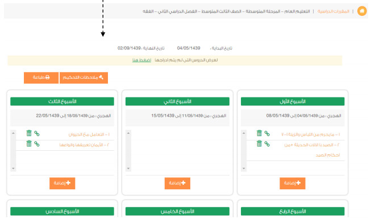Viewport: 371px width, 220px height.
Task: Click link icon for الأيمان تعريفها lesson
Action: pyautogui.click(x=37, y=144)
